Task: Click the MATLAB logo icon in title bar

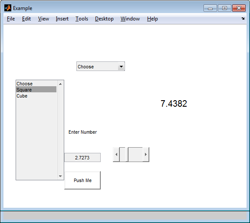Action: (x=8, y=8)
